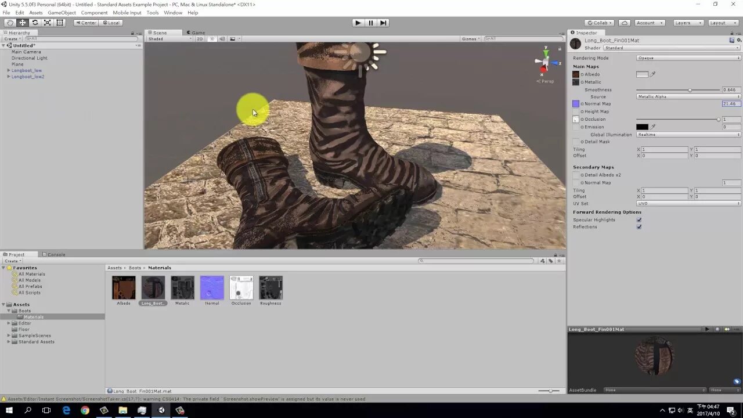Expand the Longboot_low hierarchy item

point(9,70)
